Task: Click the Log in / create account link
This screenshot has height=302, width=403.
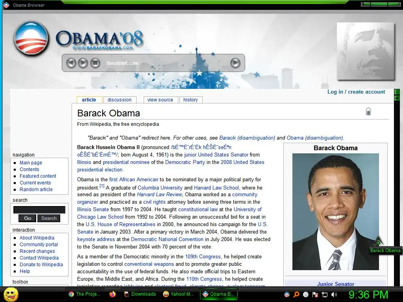Action: tap(356, 92)
